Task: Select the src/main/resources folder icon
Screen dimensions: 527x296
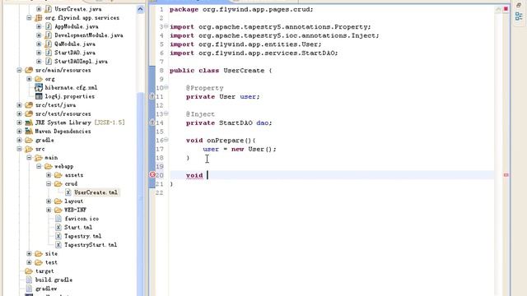Action: pos(29,70)
